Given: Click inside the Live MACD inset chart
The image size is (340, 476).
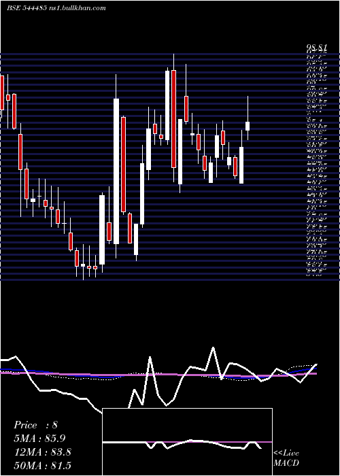Looking at the screenshot, I should pos(187,442).
